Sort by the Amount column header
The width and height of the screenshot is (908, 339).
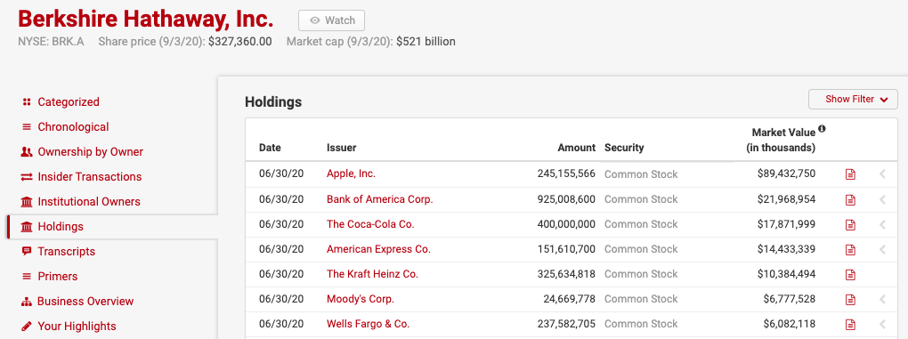pyautogui.click(x=576, y=148)
